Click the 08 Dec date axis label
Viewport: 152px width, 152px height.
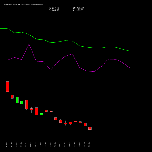[x=26, y=145]
